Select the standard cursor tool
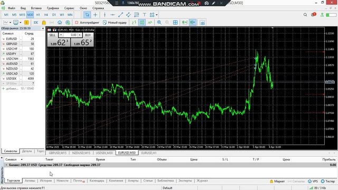 (x=87, y=15)
